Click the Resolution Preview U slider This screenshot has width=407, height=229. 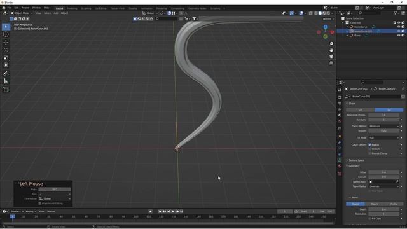383,115
